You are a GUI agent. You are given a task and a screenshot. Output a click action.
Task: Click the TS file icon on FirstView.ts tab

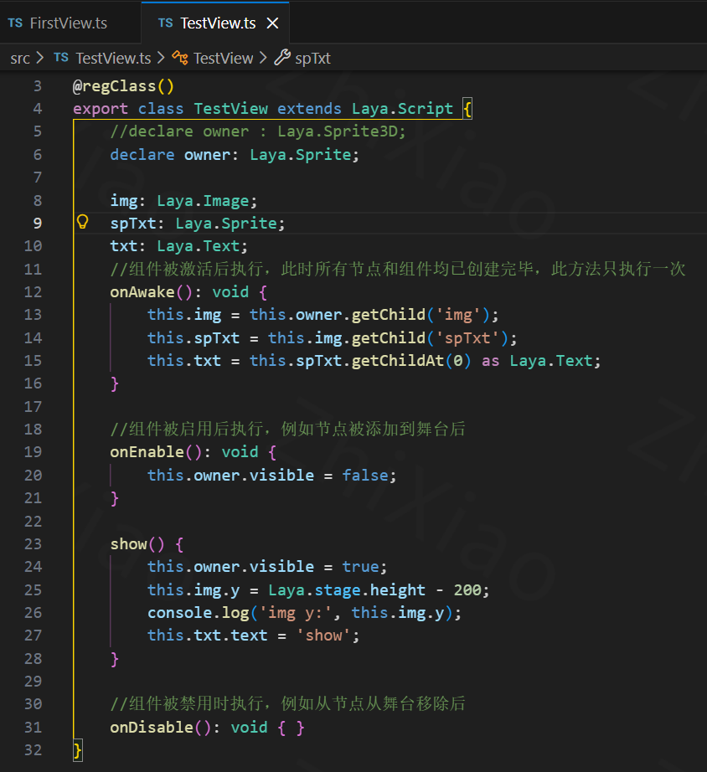[15, 23]
